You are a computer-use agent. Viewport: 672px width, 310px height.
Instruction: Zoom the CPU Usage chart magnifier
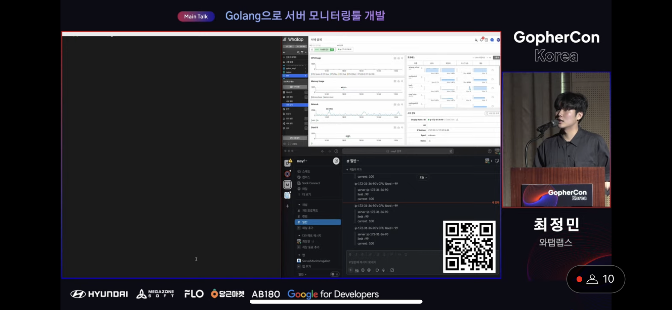[402, 58]
